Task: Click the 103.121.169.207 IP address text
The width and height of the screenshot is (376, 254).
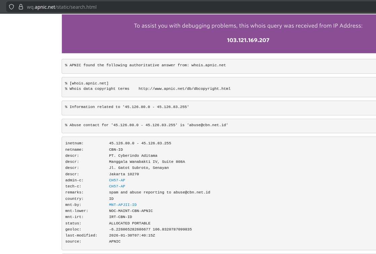Action: pos(248,40)
